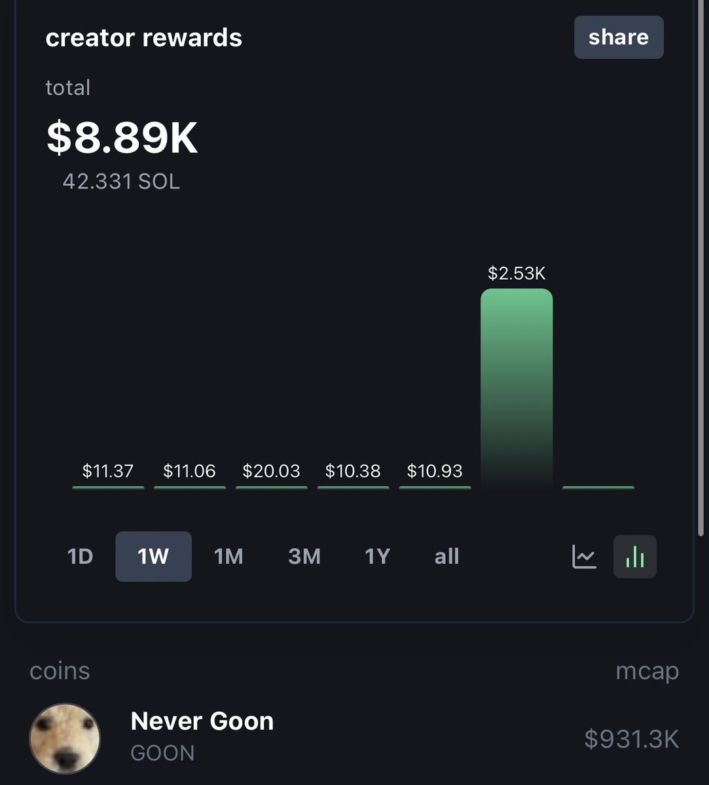Choose the 3M time range

(304, 557)
